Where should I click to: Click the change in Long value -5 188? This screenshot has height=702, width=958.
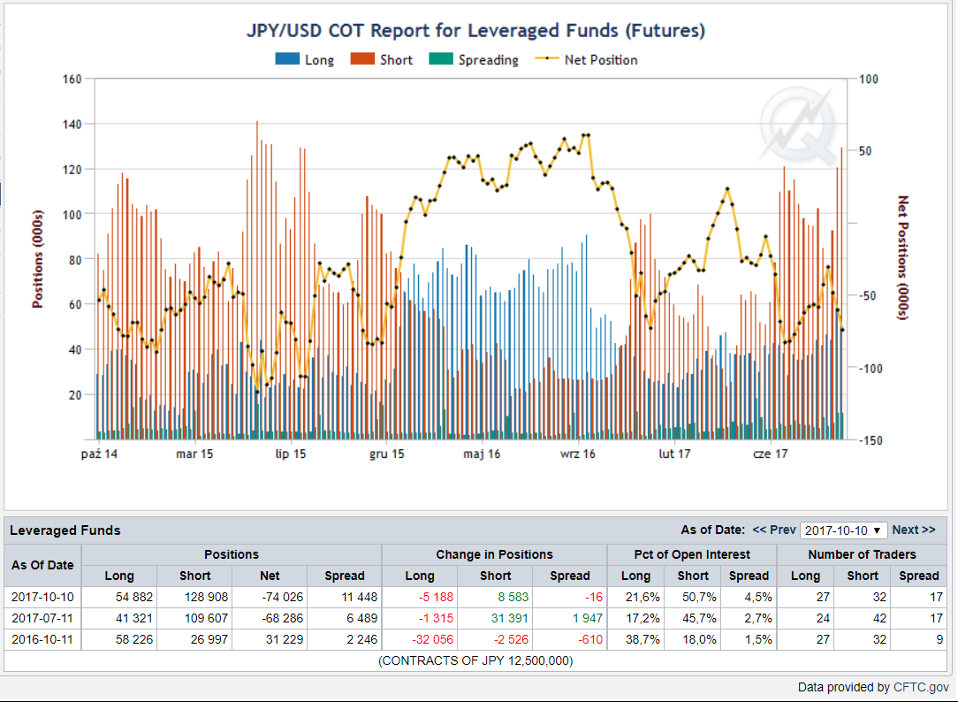pyautogui.click(x=436, y=597)
